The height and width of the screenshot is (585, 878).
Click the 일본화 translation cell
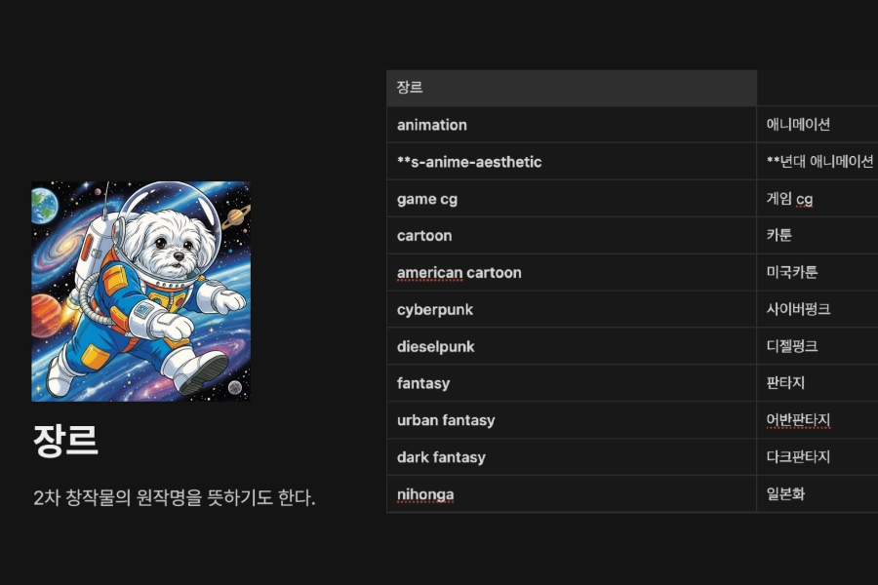tap(818, 494)
